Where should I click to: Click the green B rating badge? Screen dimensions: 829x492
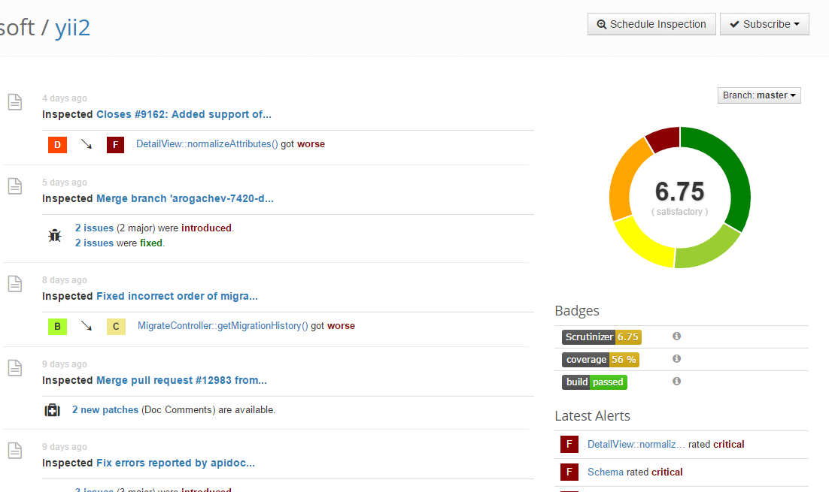[x=58, y=326]
